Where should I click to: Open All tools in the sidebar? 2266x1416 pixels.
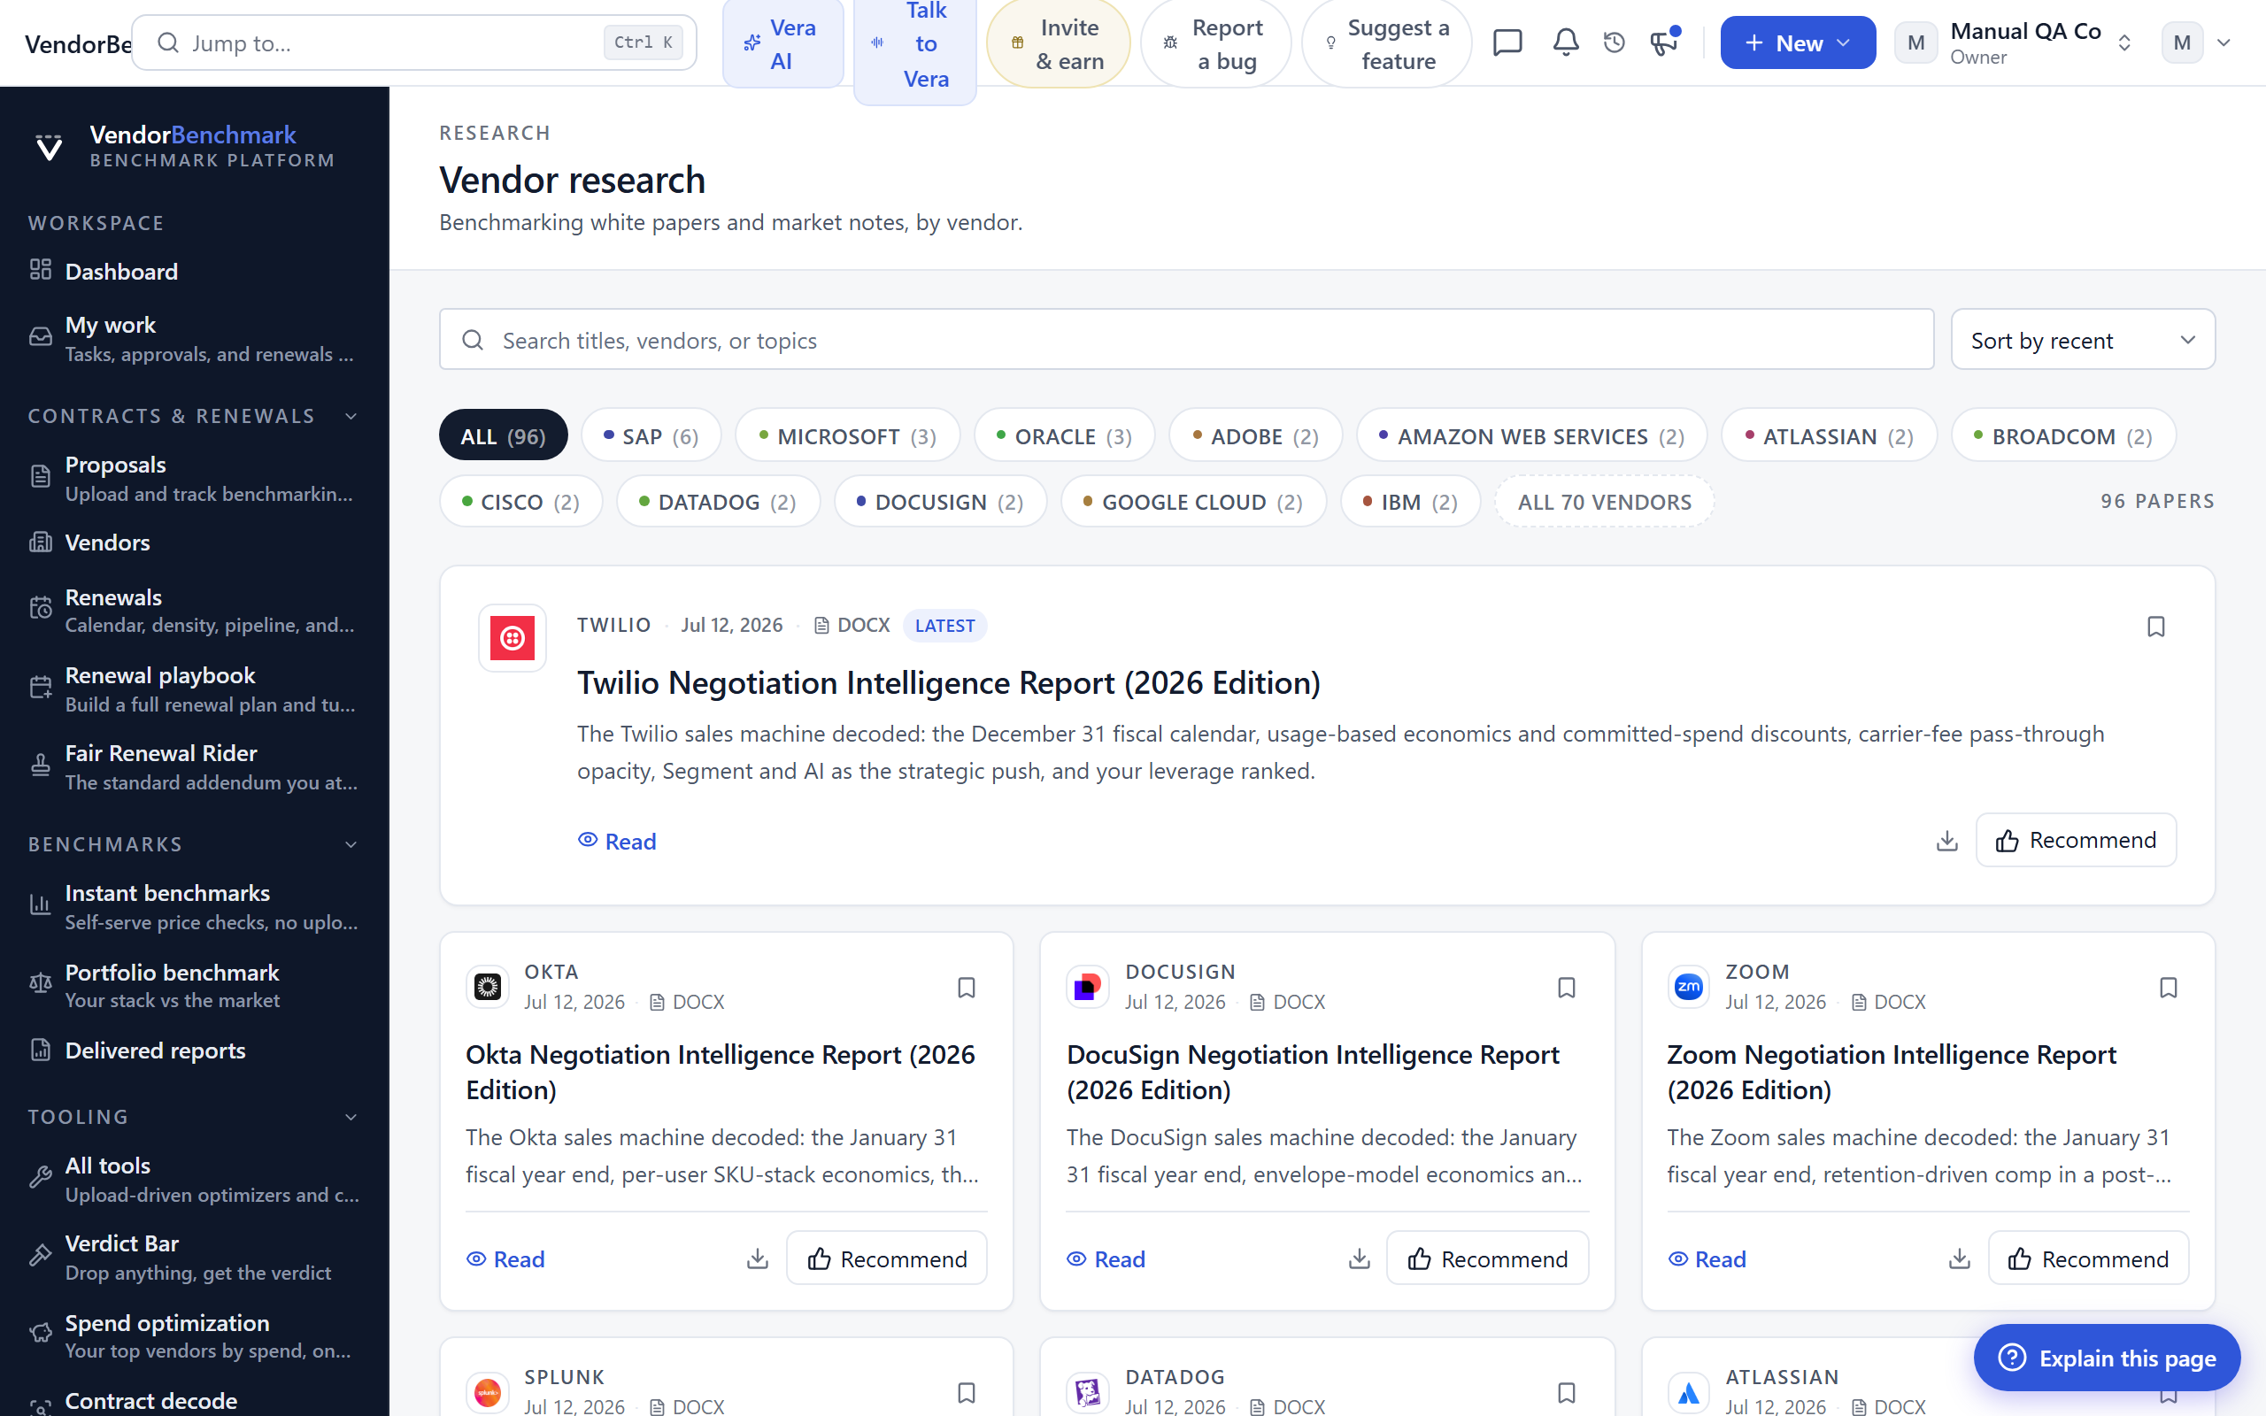click(x=194, y=1178)
